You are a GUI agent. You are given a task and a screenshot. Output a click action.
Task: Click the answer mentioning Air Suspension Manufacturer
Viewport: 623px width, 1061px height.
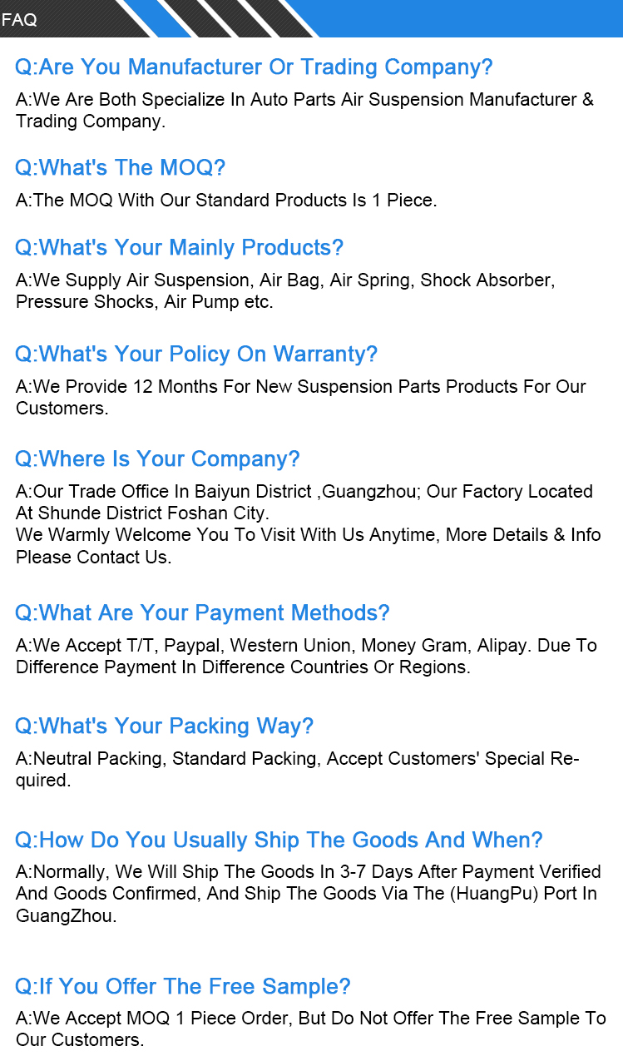click(305, 110)
